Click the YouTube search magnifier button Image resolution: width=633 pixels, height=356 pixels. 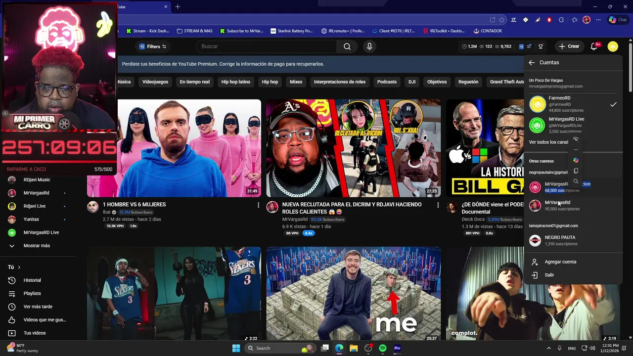pos(347,46)
